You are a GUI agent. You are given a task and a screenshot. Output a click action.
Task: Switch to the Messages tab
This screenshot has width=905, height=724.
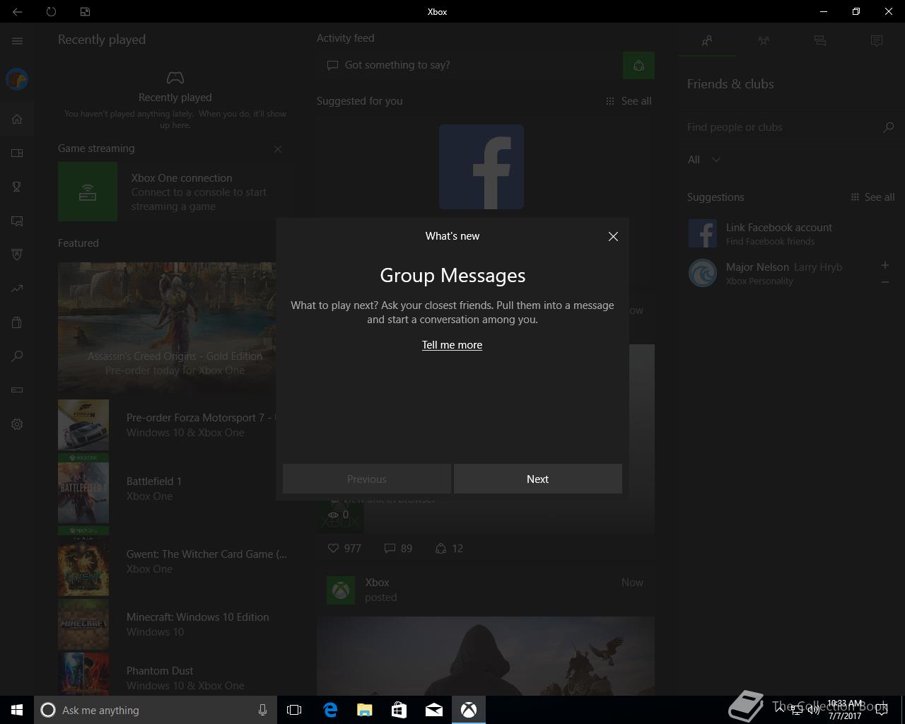click(x=820, y=40)
